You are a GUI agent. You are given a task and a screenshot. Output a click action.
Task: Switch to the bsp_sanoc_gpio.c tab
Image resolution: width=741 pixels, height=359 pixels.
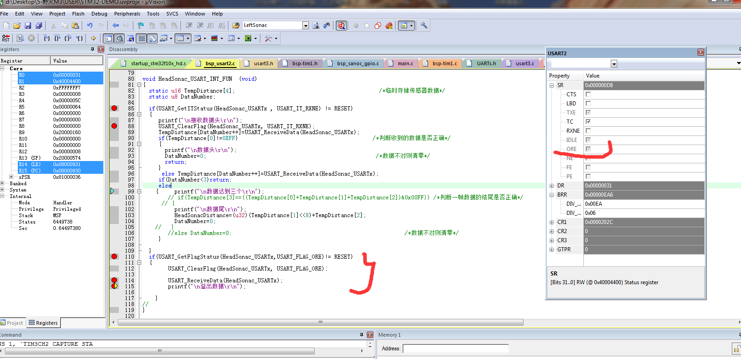(x=358, y=63)
